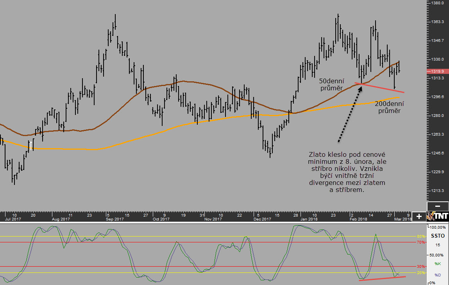The height and width of the screenshot is (285, 449).
Task: Click the yellow 20% level label
Action: [421, 272]
